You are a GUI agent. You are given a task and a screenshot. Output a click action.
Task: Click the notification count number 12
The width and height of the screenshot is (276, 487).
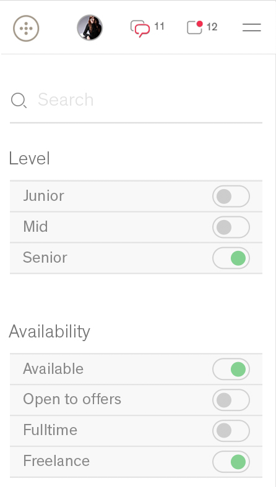[212, 27]
